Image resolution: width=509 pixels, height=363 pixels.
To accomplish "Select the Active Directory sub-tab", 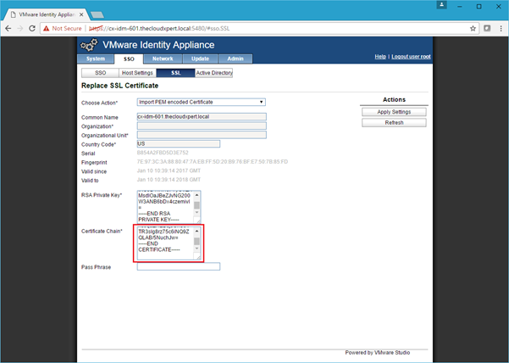I will (x=213, y=73).
